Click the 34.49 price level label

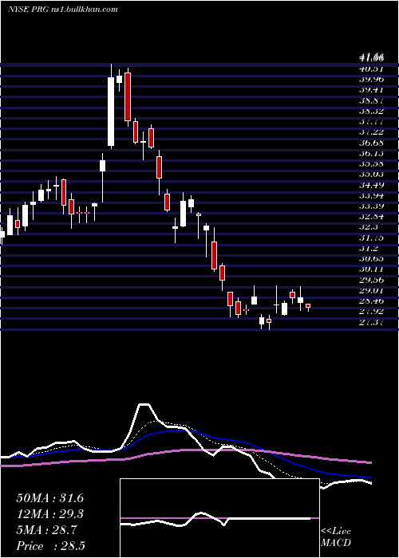coord(370,185)
